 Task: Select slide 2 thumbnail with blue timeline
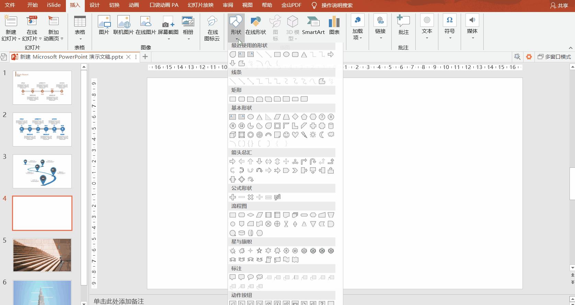[42, 129]
